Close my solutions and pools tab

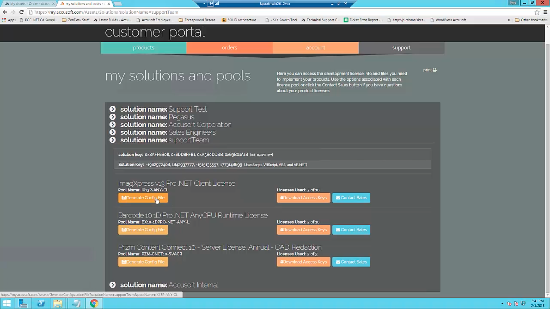[109, 4]
